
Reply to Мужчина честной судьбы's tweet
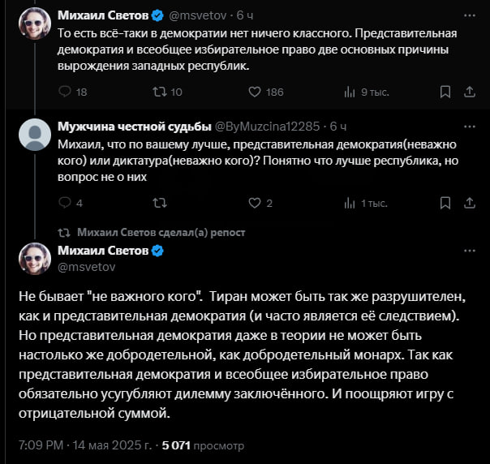click(66, 203)
